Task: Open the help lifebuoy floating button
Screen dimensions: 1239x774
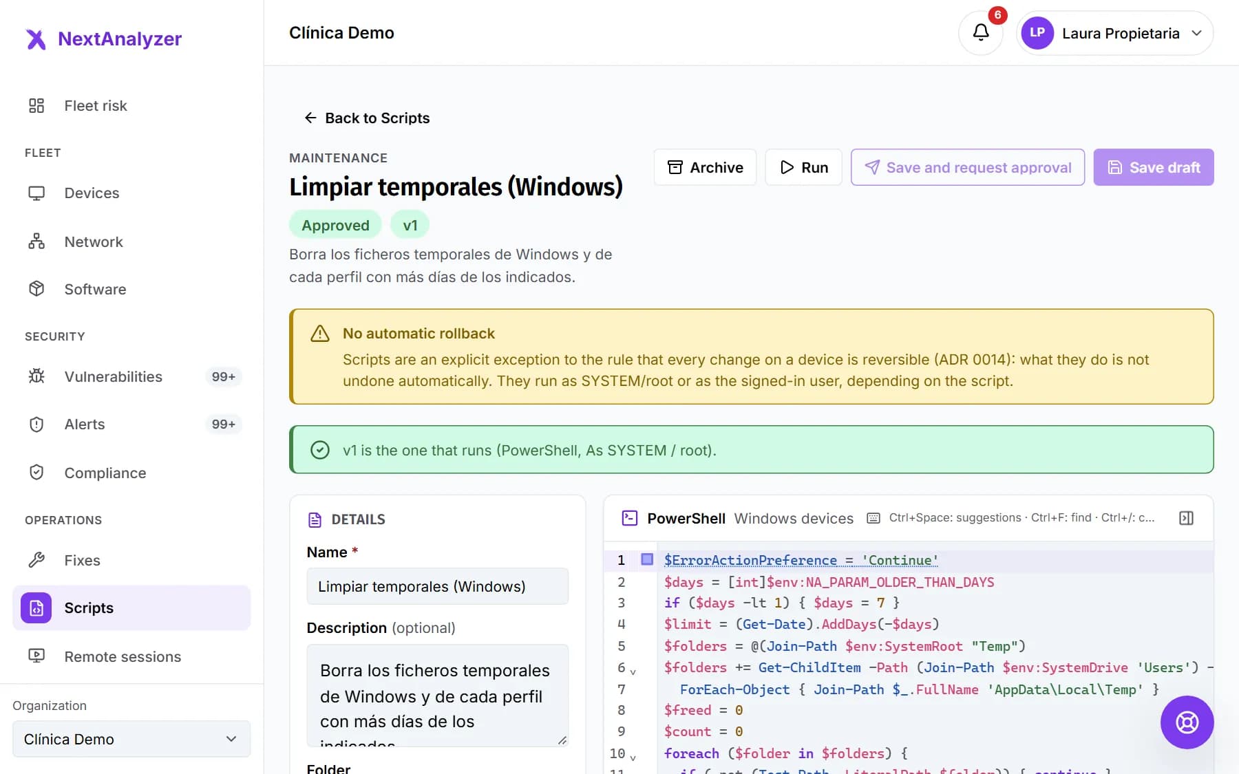Action: click(1187, 722)
